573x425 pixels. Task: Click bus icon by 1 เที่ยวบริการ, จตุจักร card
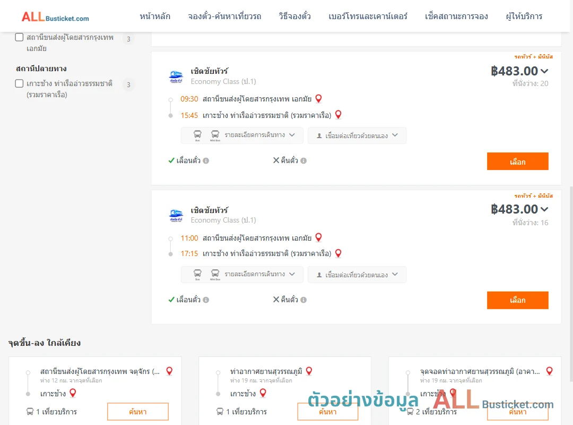click(30, 412)
